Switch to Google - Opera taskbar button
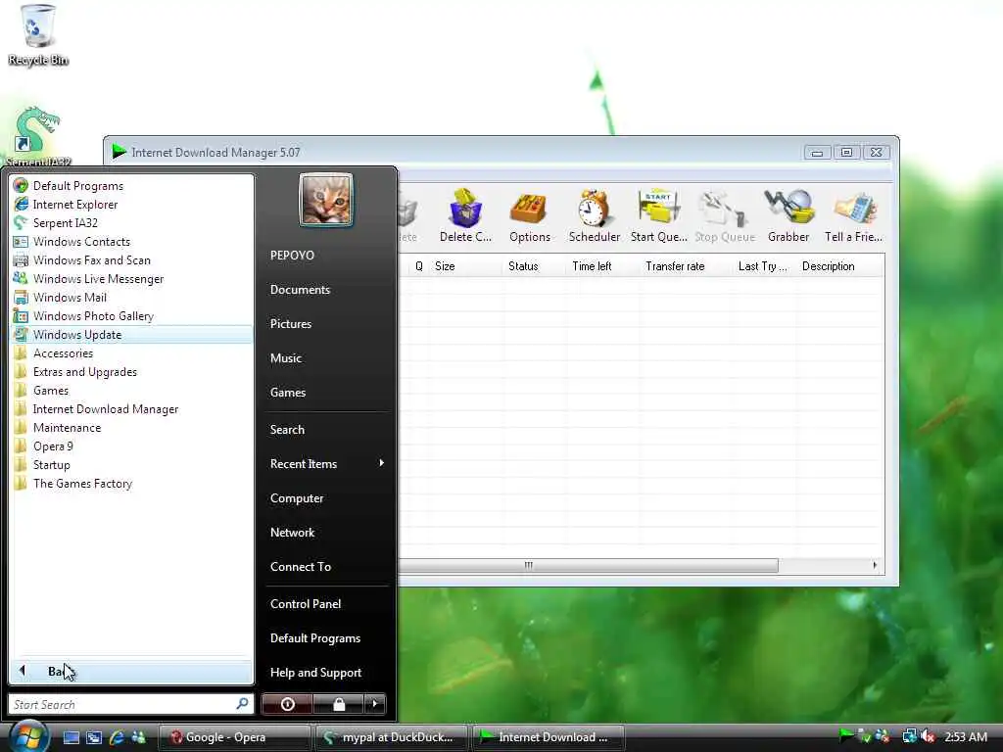Image resolution: width=1003 pixels, height=752 pixels. [234, 737]
